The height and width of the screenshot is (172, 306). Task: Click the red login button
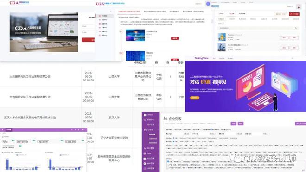88,40
